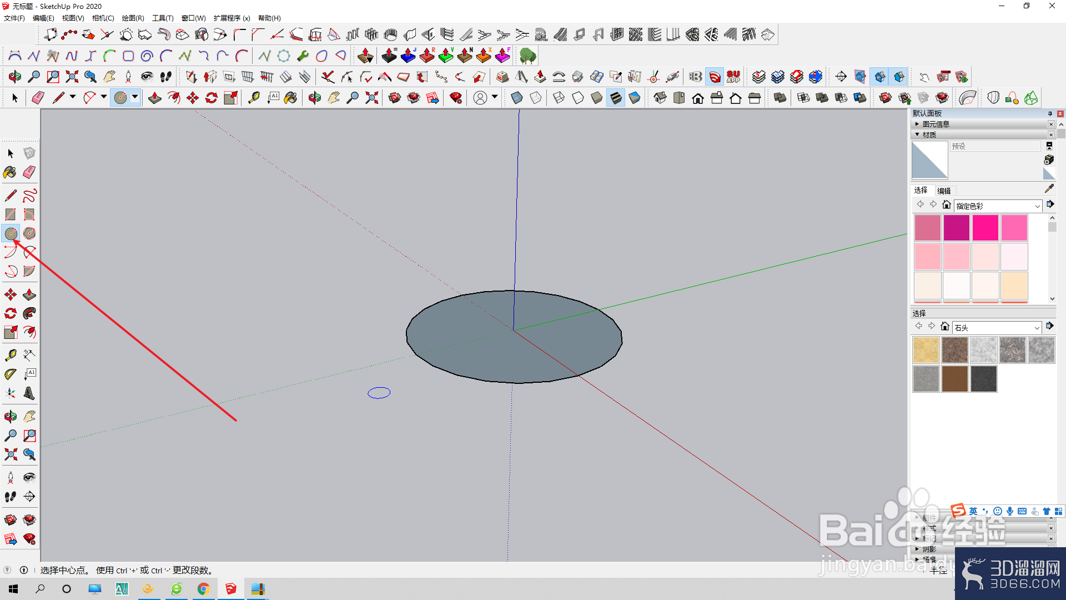Click Zoom Extents in top toolbar
The width and height of the screenshot is (1066, 600).
[x=372, y=98]
